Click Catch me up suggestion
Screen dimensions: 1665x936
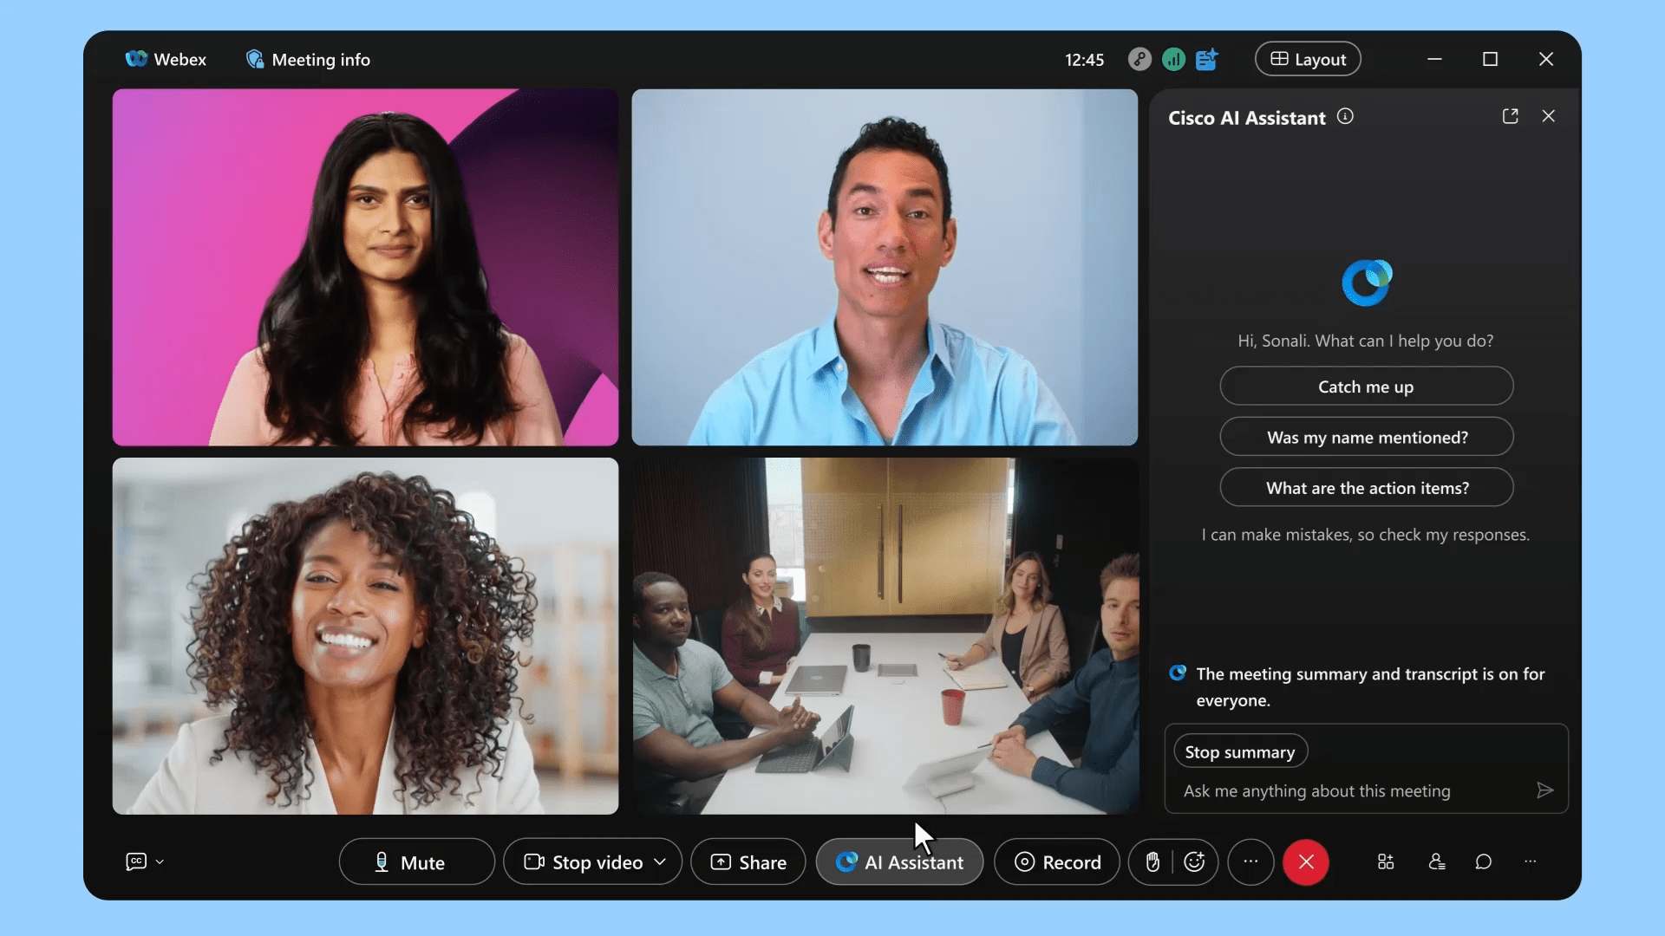1366,387
